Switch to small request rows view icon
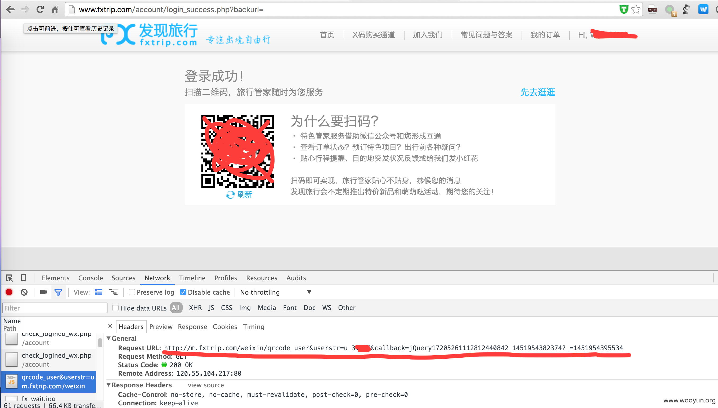This screenshot has width=718, height=408. click(113, 292)
